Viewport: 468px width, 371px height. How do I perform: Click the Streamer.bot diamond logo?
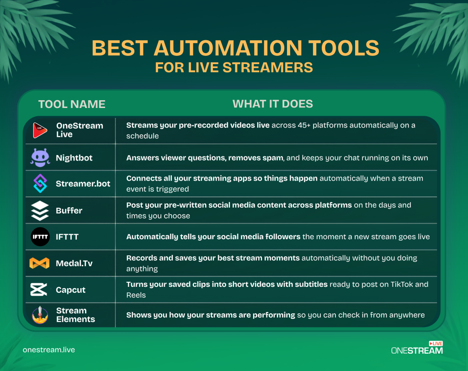[x=40, y=183]
